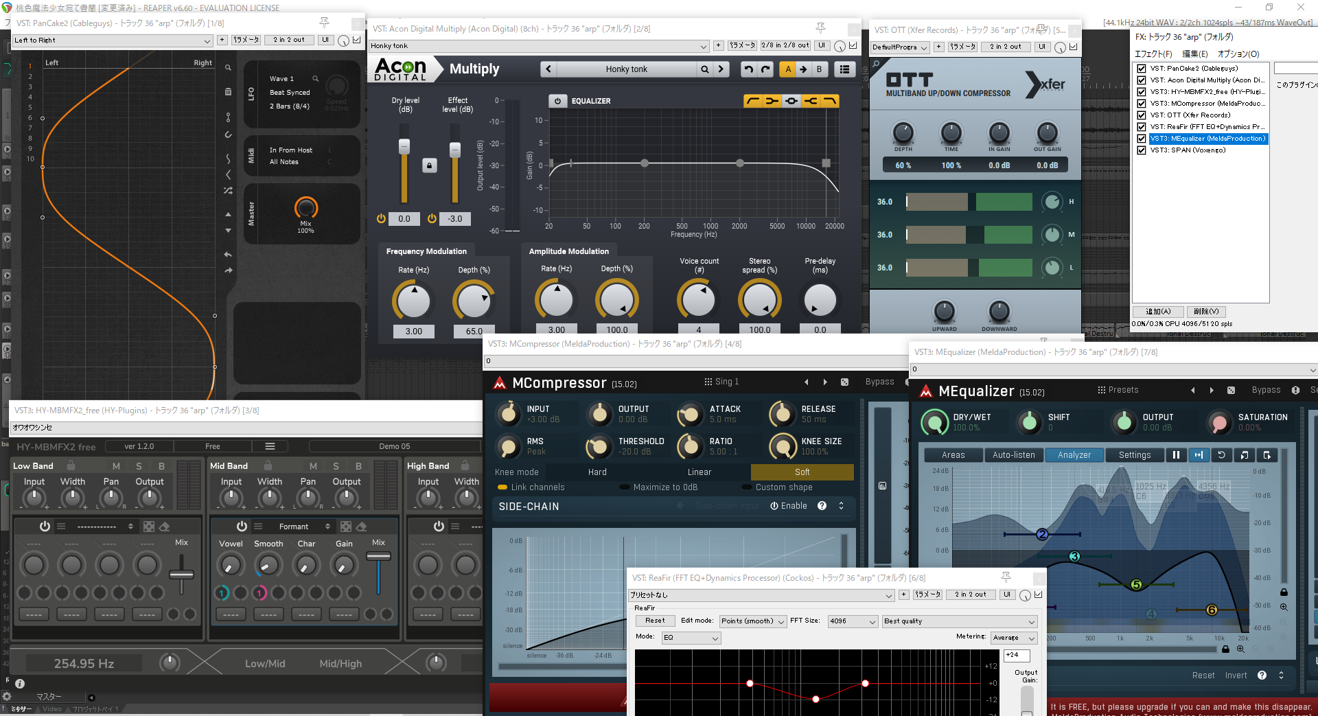1318x716 pixels.
Task: Select the peak filter shape in Multiply EQ
Action: coord(791,101)
